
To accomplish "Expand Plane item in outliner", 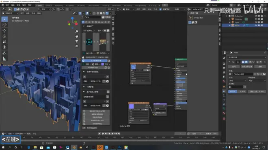I will click(x=229, y=25).
